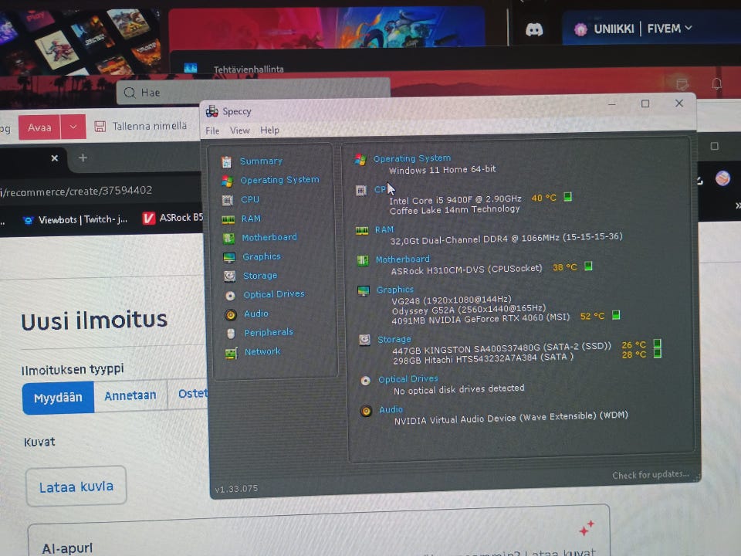741x556 pixels.
Task: Click the Speccy version v1.33.075 text
Action: (x=236, y=489)
